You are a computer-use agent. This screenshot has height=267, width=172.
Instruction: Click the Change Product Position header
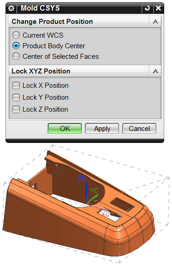click(x=52, y=22)
